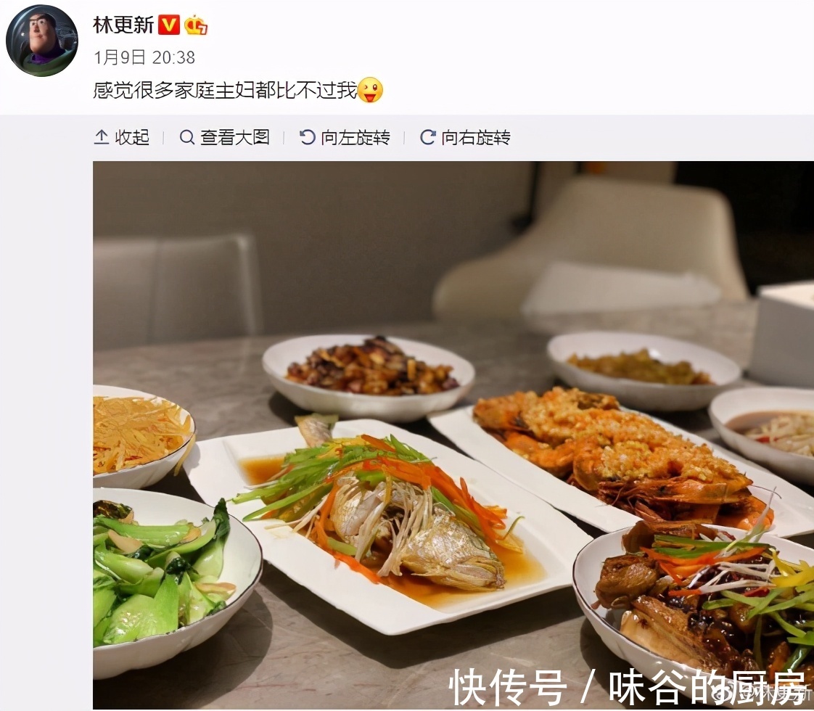Collapse the image with 收起
814x711 pixels.
tap(132, 138)
